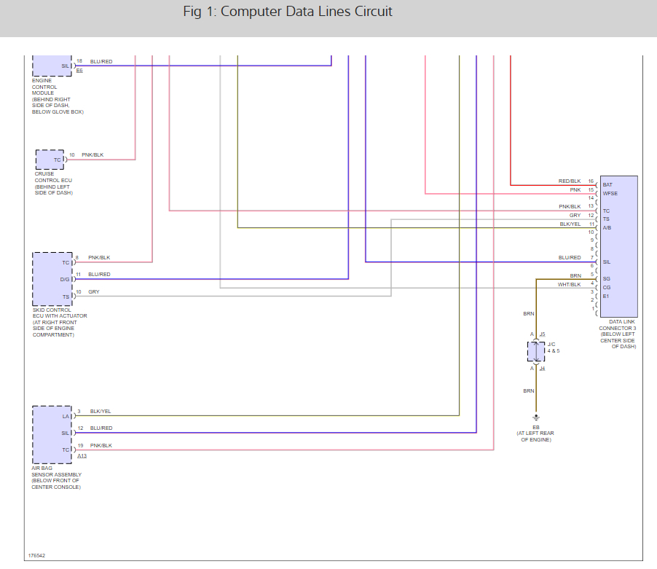Screen dimensions: 657x569
Task: Select the Cruise Control ECU TC component box
Action: (50, 160)
